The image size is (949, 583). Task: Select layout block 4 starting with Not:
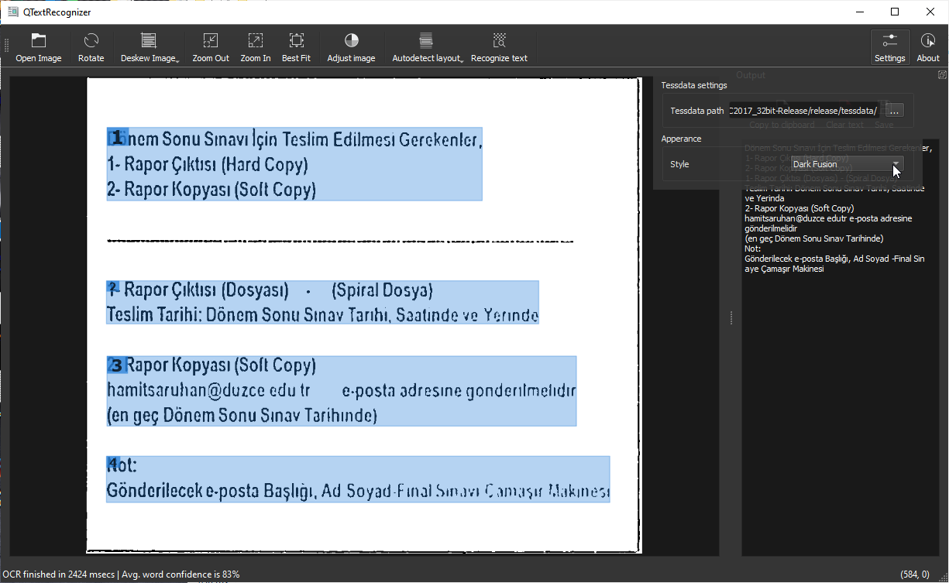pyautogui.click(x=358, y=479)
